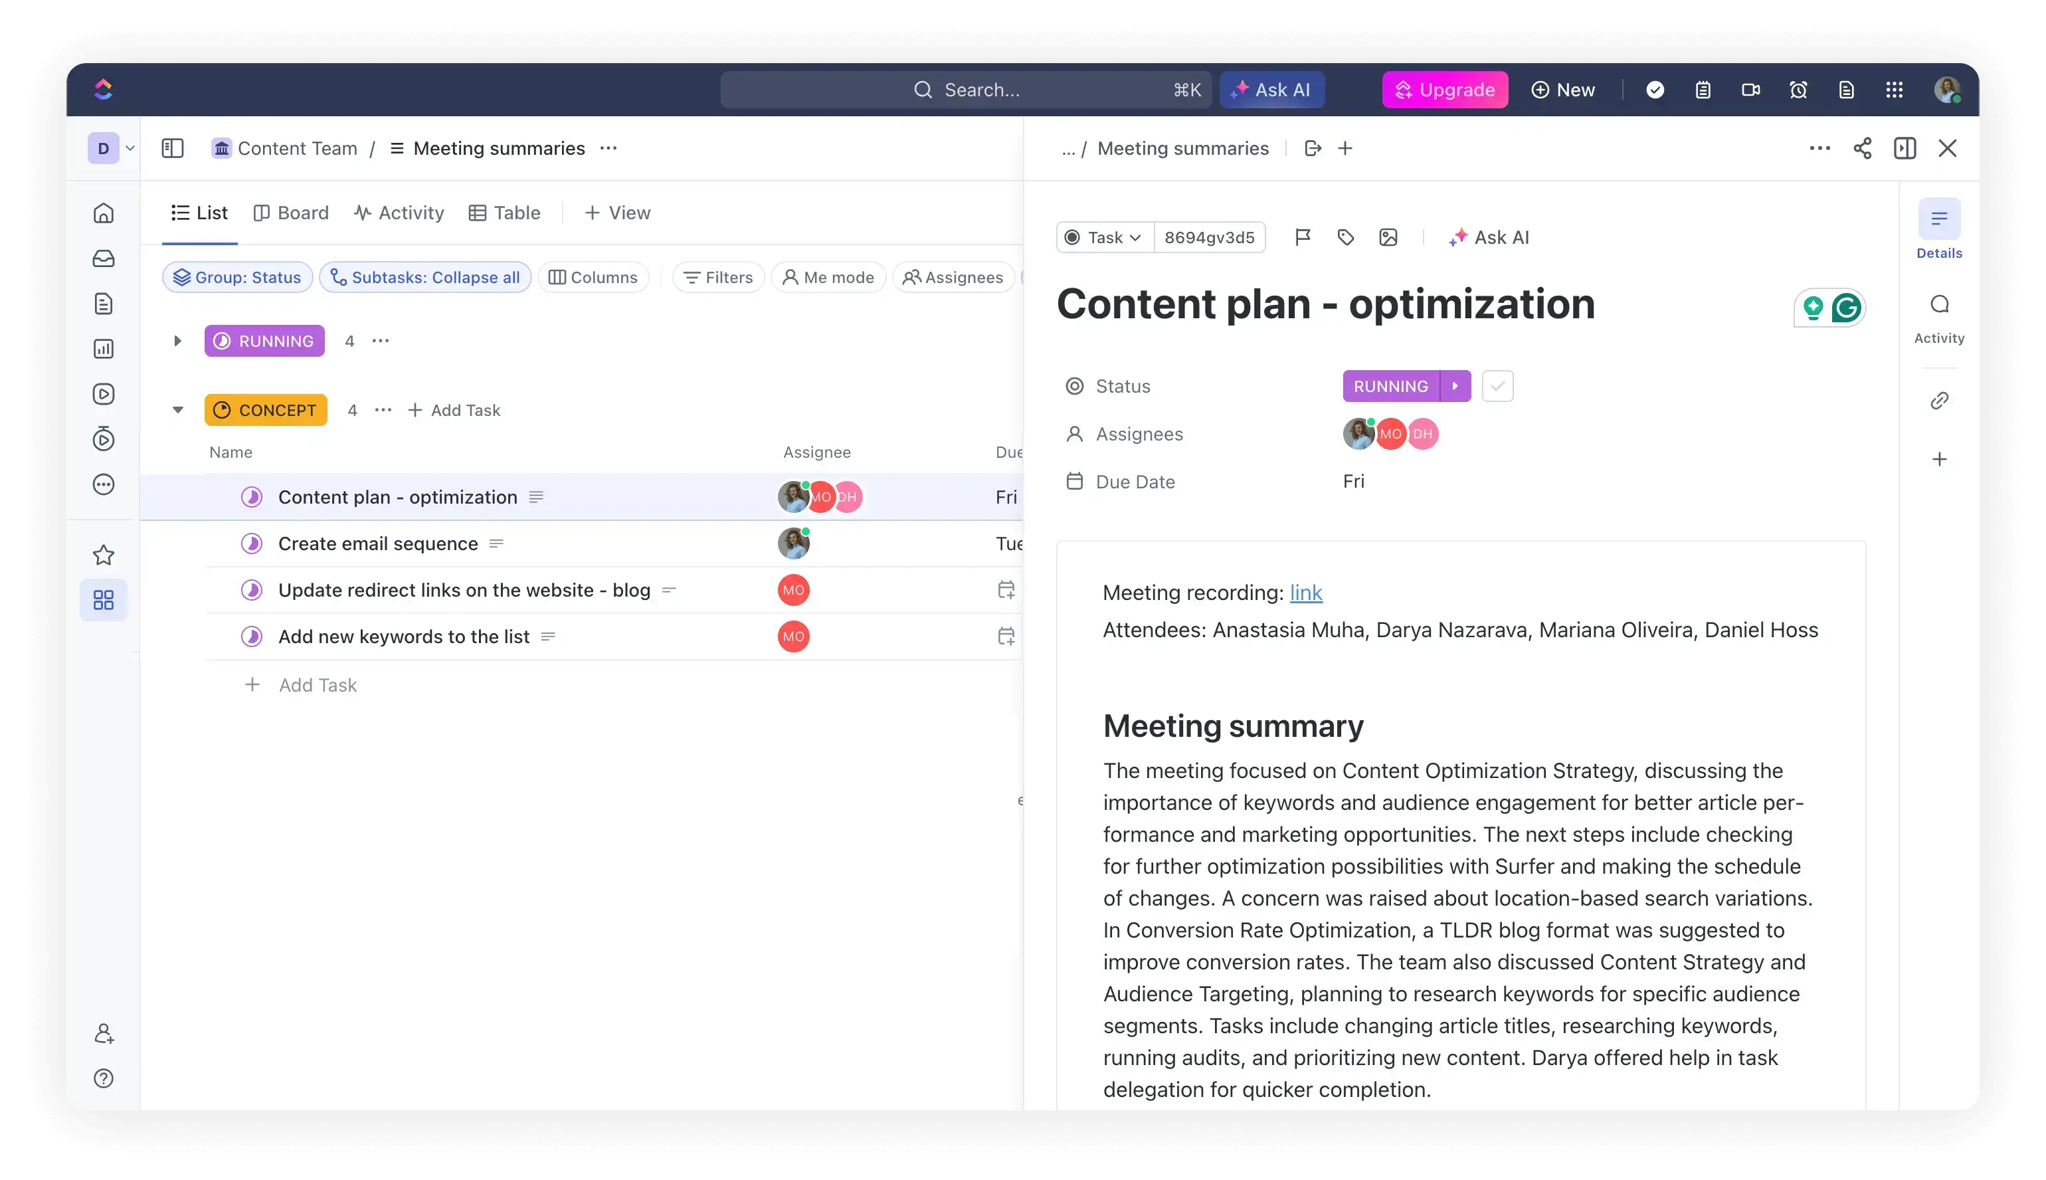Switch to Table view
2046x1180 pixels.
[x=505, y=213]
